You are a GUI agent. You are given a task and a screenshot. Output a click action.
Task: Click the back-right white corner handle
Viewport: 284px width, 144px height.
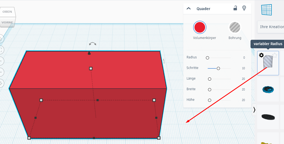click(x=154, y=100)
